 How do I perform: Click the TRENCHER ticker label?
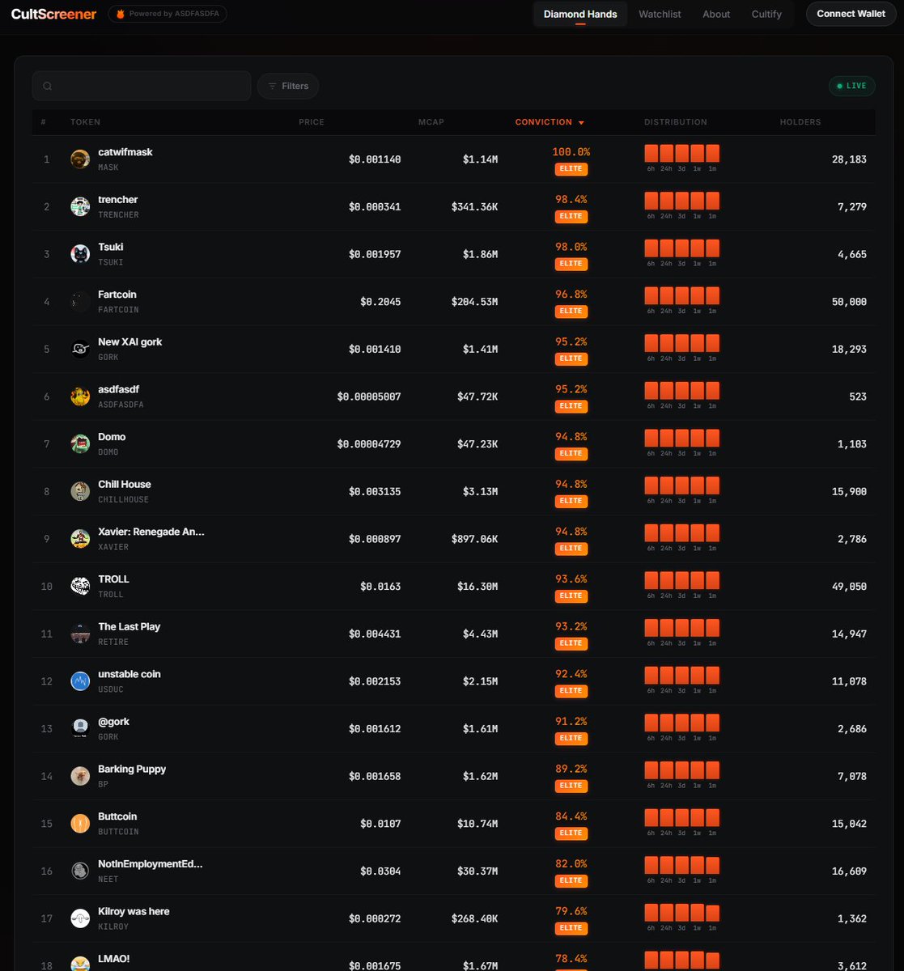coord(118,215)
